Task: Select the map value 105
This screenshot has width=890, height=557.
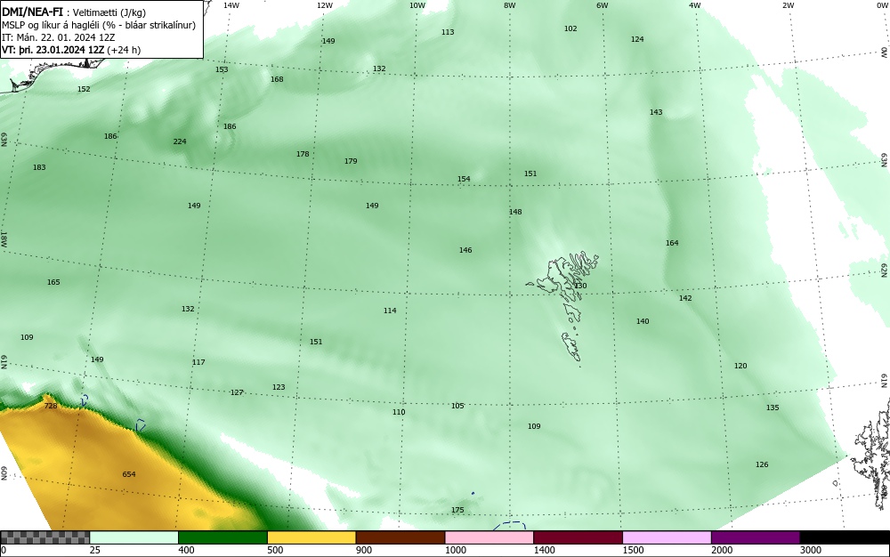Action: 457,406
